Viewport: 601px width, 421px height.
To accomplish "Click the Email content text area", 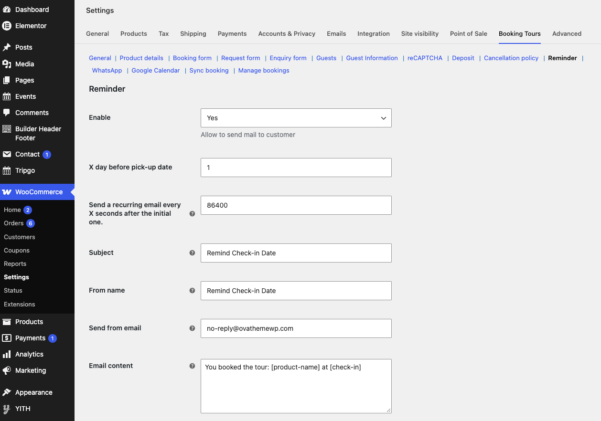I will click(296, 386).
